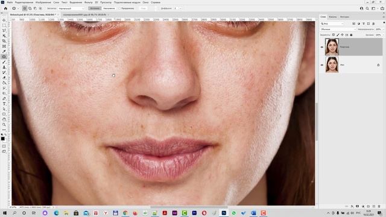The image size is (386, 217).
Task: Select the active Patch tool in the toolbox
Action: [x=4, y=57]
